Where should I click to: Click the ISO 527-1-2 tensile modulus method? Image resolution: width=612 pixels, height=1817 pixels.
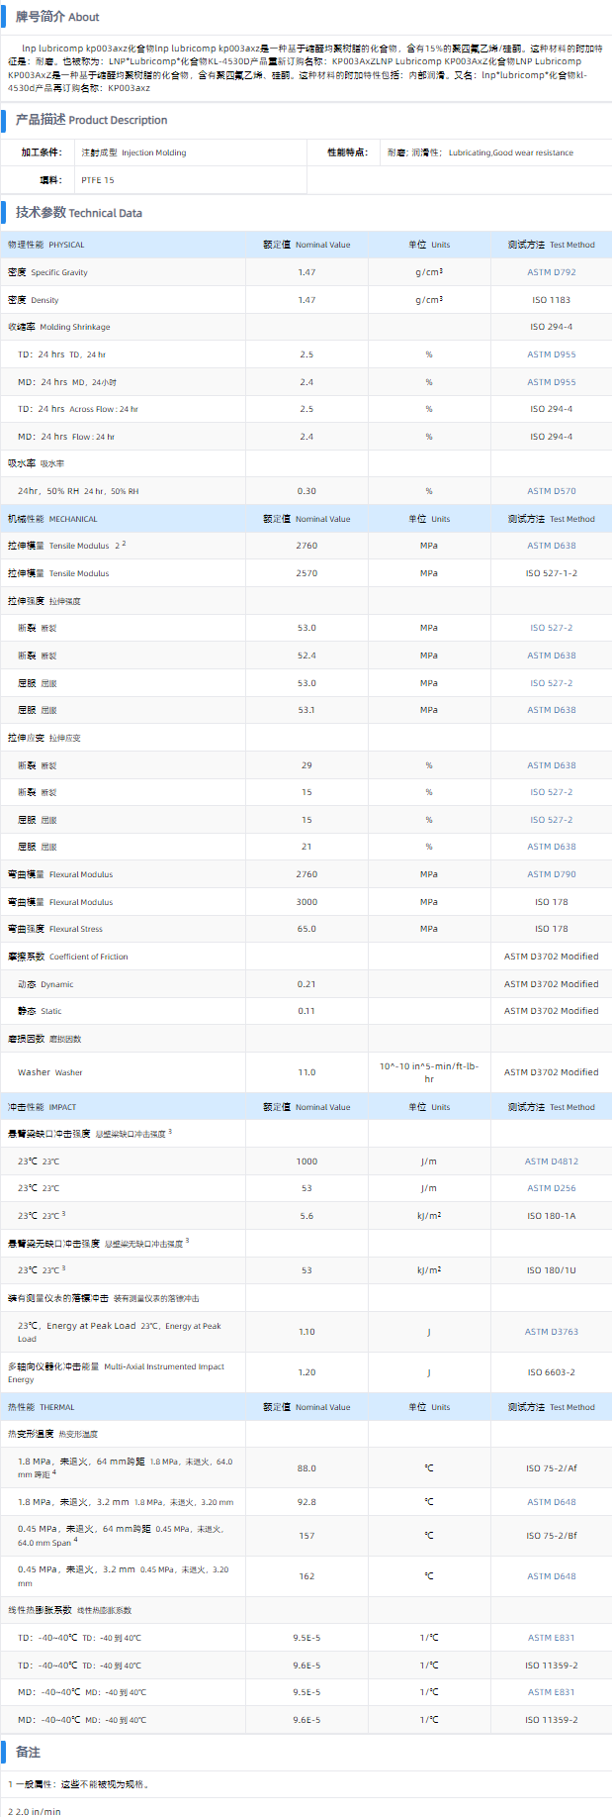pos(551,573)
